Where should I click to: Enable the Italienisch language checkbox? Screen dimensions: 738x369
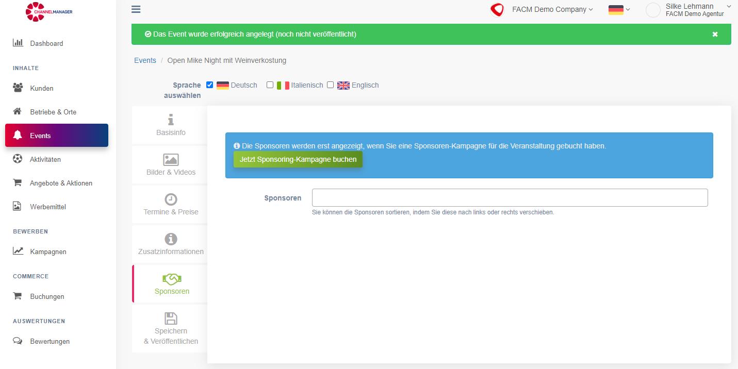point(270,85)
